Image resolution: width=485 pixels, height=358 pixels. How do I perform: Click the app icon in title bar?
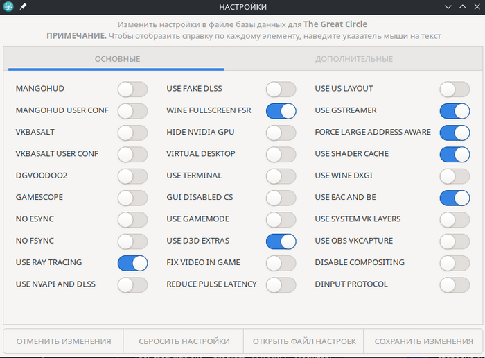8,6
